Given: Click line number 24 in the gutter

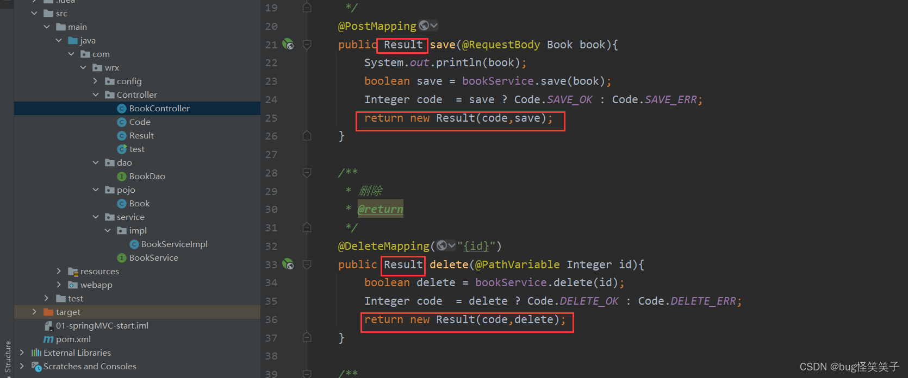Looking at the screenshot, I should pyautogui.click(x=271, y=99).
